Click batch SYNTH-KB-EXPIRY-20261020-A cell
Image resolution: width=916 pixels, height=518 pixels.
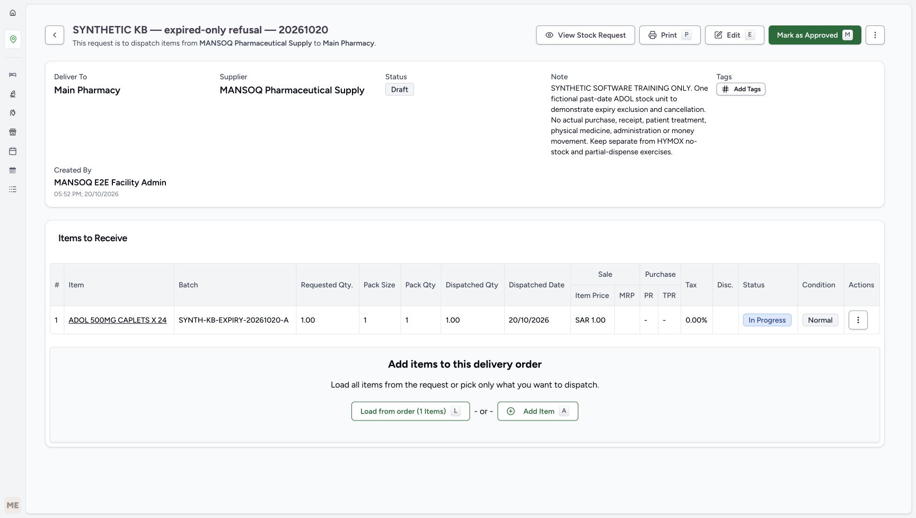tap(234, 320)
